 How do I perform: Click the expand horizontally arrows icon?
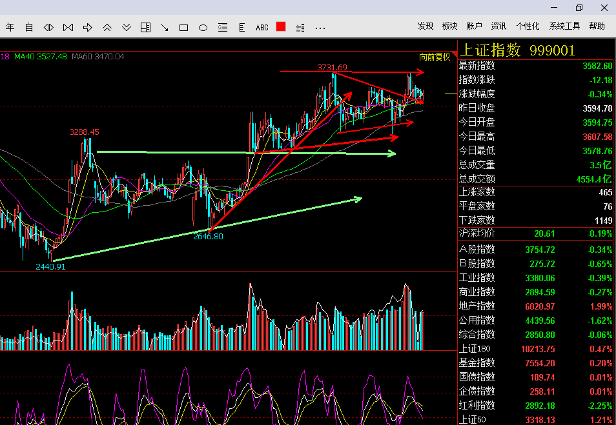(48, 28)
